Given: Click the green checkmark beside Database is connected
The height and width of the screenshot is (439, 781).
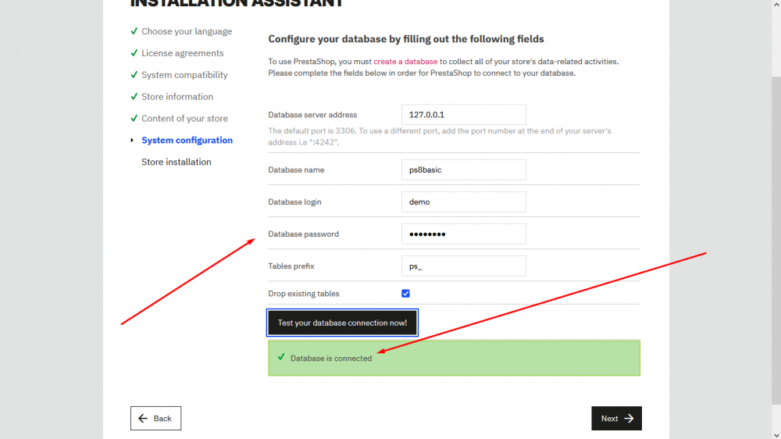Looking at the screenshot, I should (281, 357).
